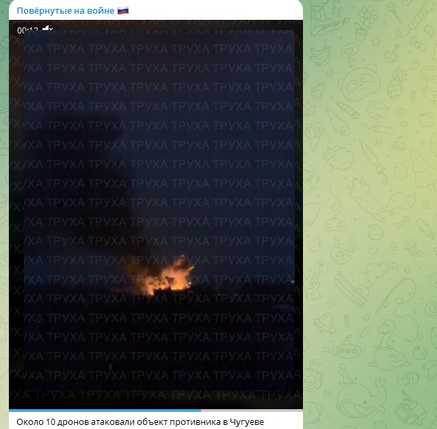Click the words Около 10 дронов in caption
The width and height of the screenshot is (437, 429).
coord(53,421)
